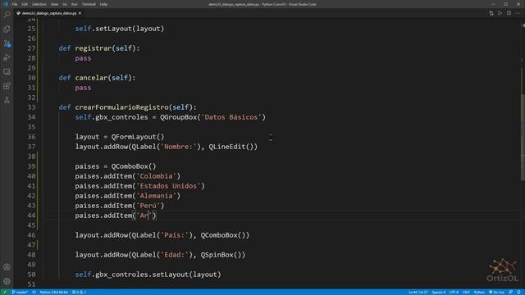Screen dimensions: 525x295
Task: Click the 'Nombre:' string on line 37
Action: pyautogui.click(x=179, y=147)
